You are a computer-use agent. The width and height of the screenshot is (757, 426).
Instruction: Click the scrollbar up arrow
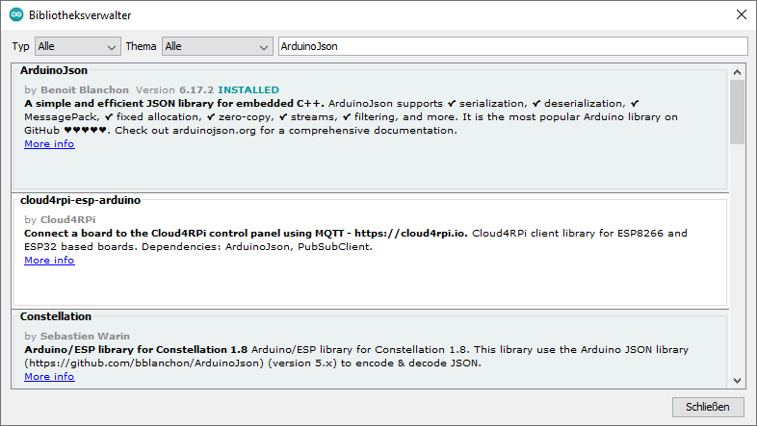(737, 72)
